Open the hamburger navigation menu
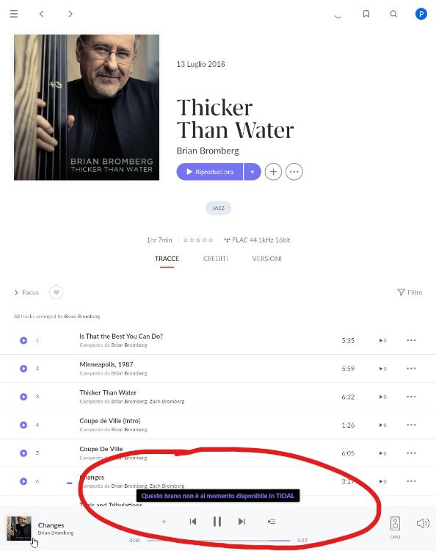Screen dimensions: 436x551 tap(14, 14)
